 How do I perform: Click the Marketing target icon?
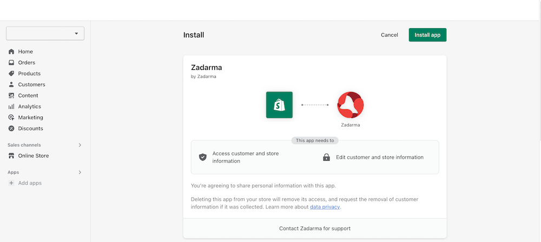pyautogui.click(x=11, y=117)
